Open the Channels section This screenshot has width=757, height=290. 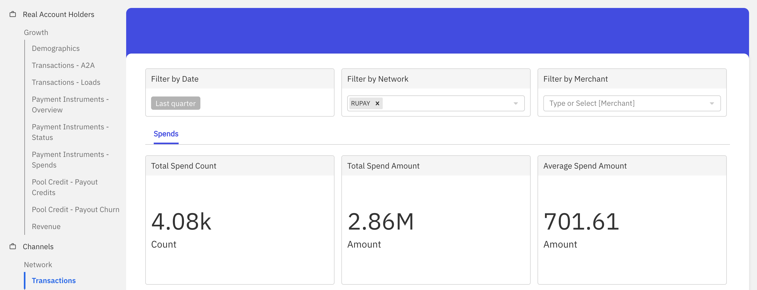pyautogui.click(x=38, y=247)
